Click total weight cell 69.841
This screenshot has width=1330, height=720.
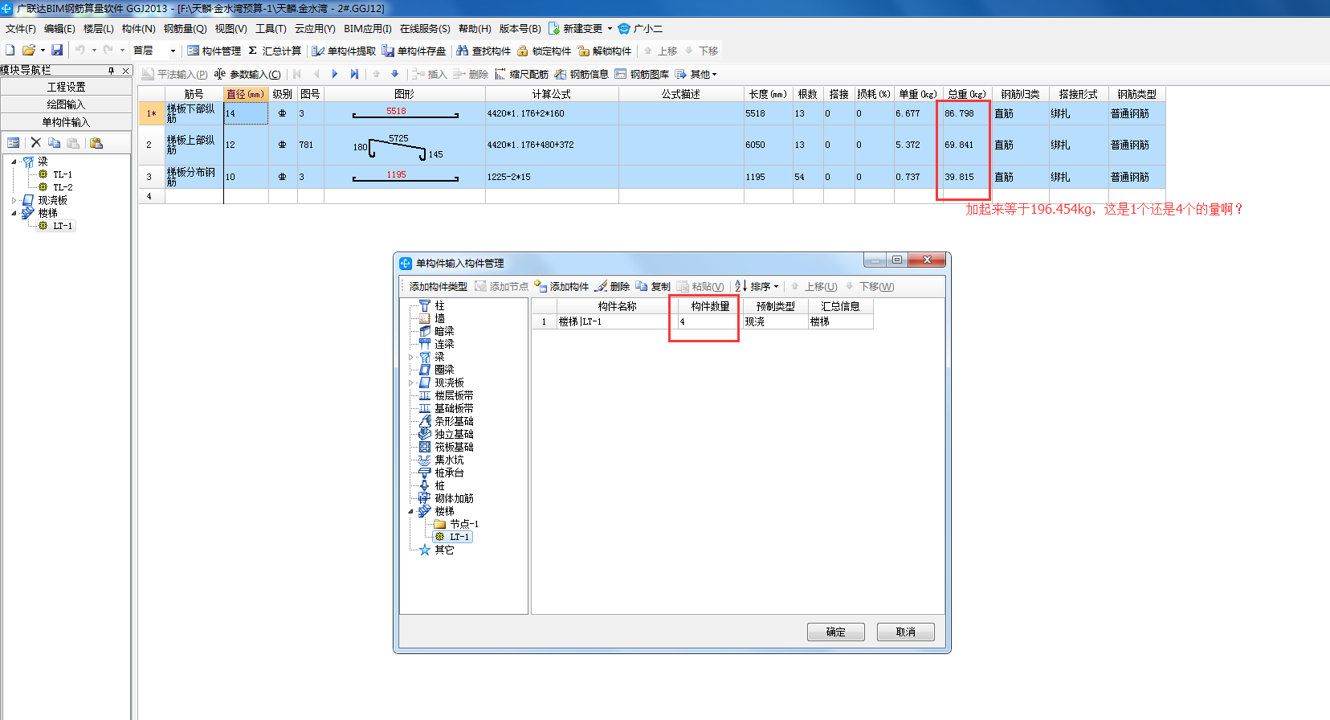click(x=968, y=145)
